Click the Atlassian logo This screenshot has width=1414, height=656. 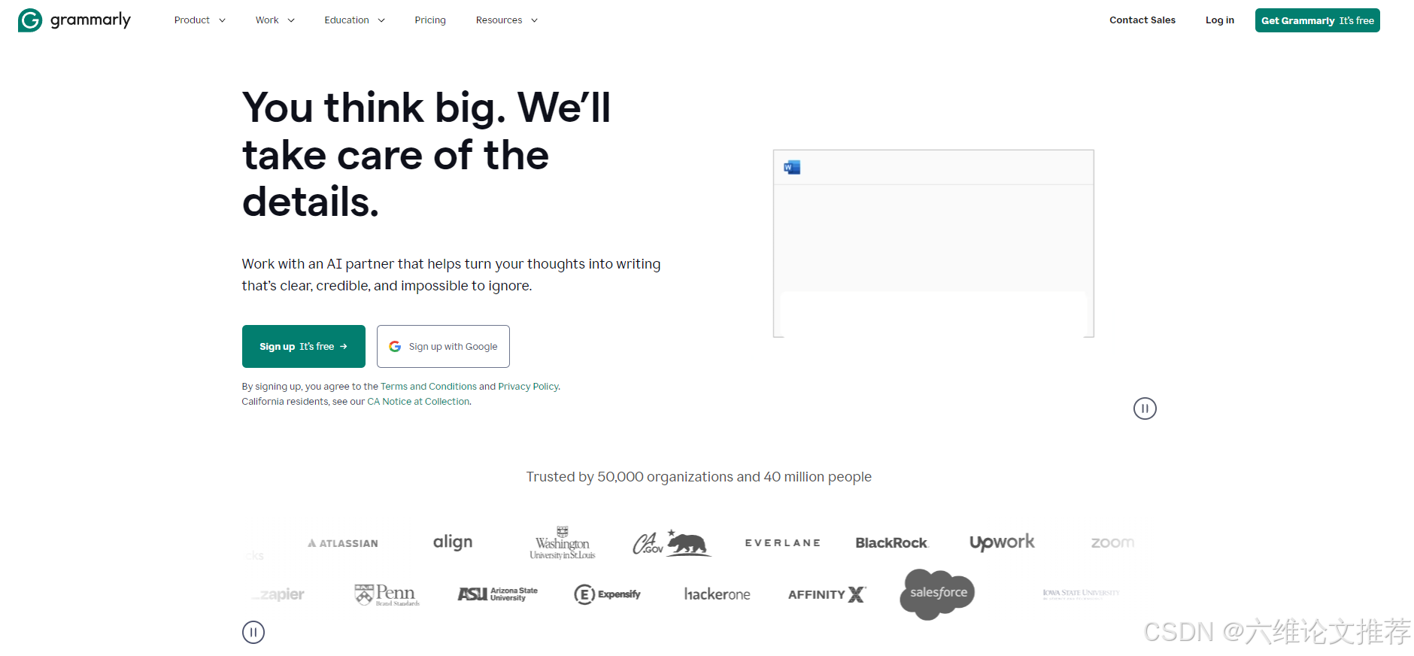pos(343,543)
